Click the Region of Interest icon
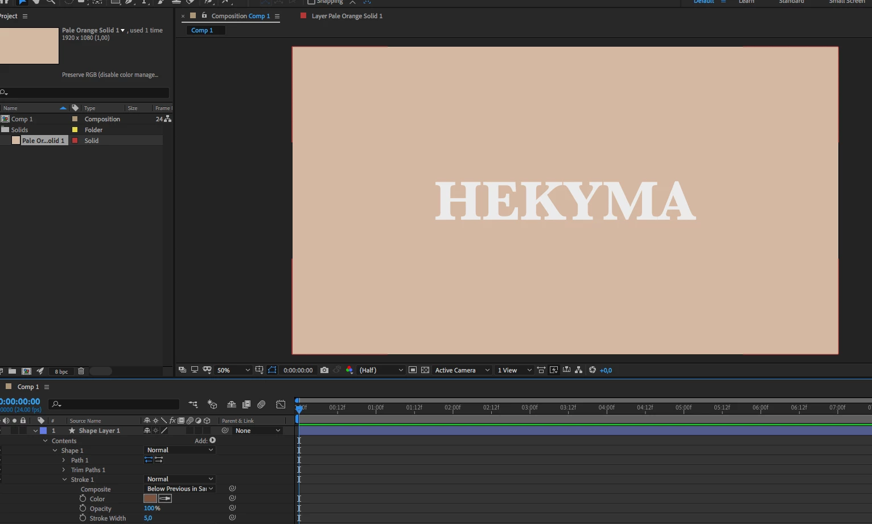872x524 pixels. tap(413, 370)
